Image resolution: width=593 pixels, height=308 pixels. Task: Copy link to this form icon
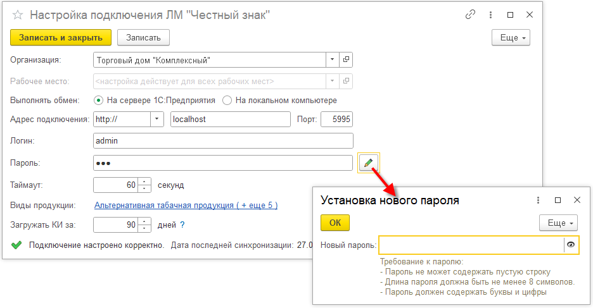470,15
